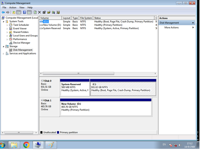Viewport: 203px width, 152px height.
Task: Open the View menu
Action: pos(22,8)
